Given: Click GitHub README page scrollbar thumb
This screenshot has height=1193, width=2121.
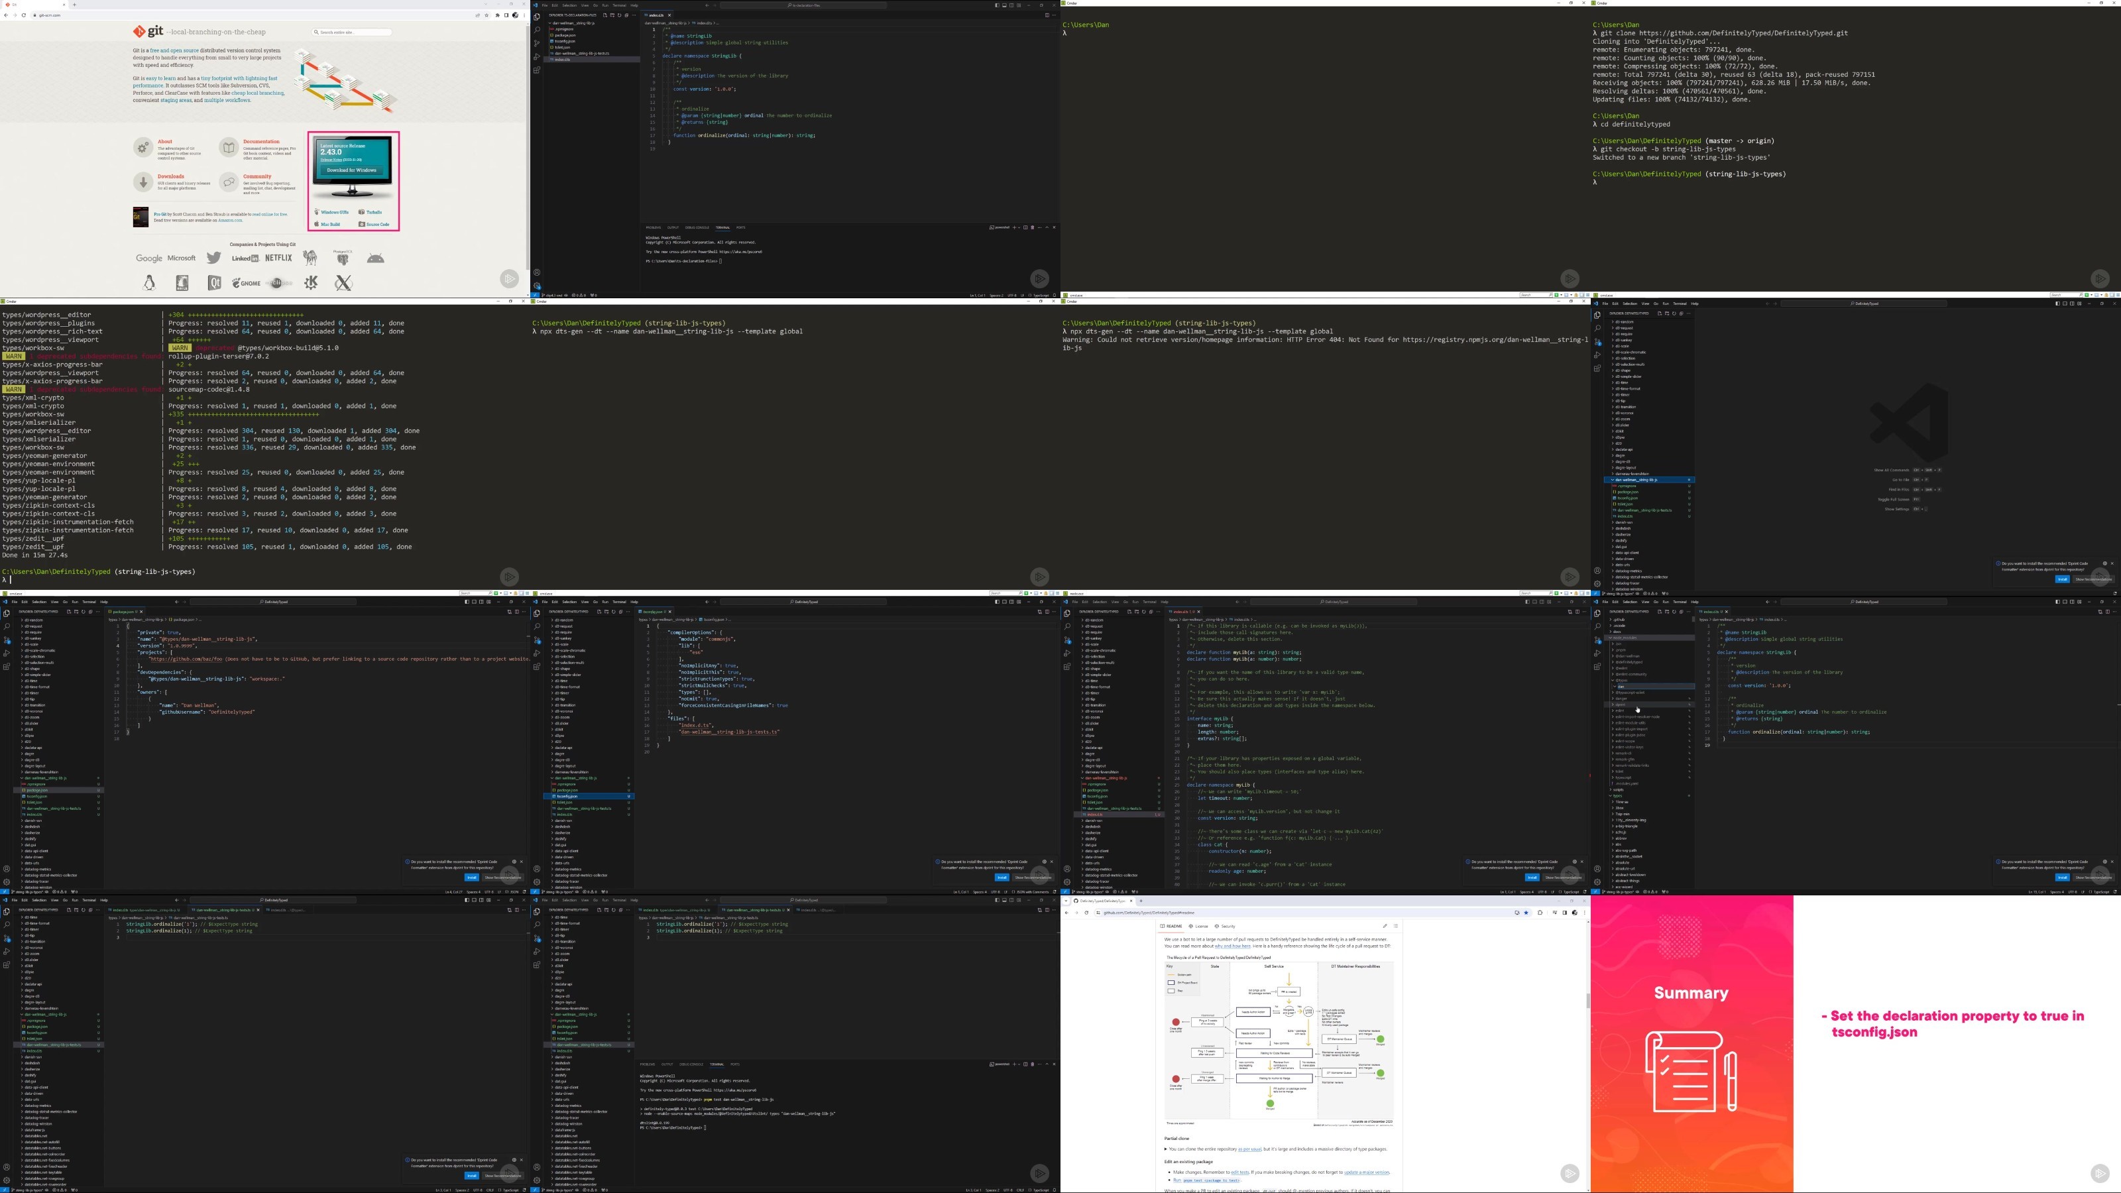Looking at the screenshot, I should [x=1587, y=1000].
